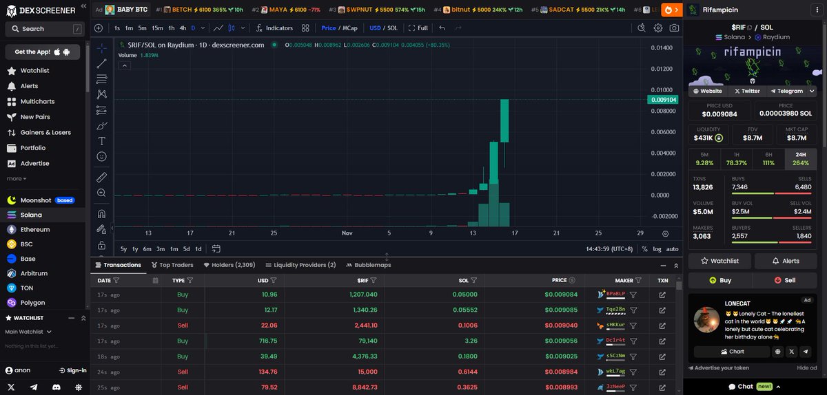Toggle log scale on chart
Screen dimensions: 827x395
click(x=657, y=249)
